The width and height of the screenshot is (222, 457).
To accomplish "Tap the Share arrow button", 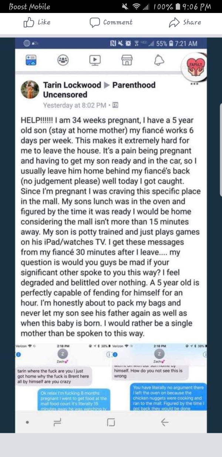I will tap(174, 23).
